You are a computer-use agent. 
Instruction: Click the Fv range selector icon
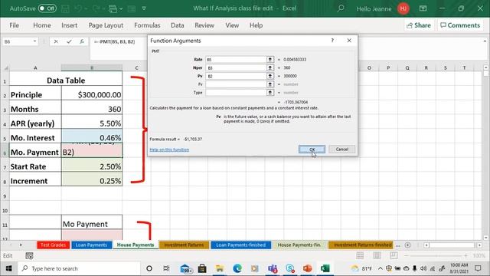(270, 84)
